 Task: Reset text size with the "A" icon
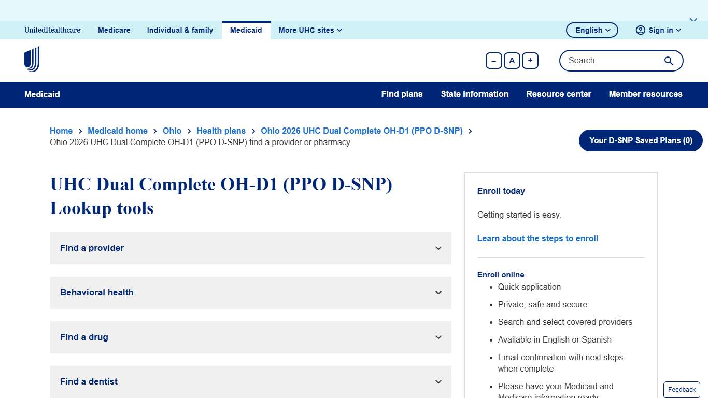pyautogui.click(x=512, y=61)
